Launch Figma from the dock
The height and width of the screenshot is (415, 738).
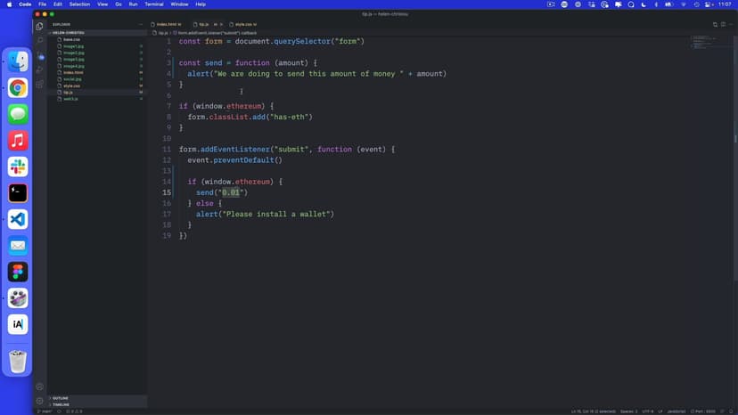[18, 272]
